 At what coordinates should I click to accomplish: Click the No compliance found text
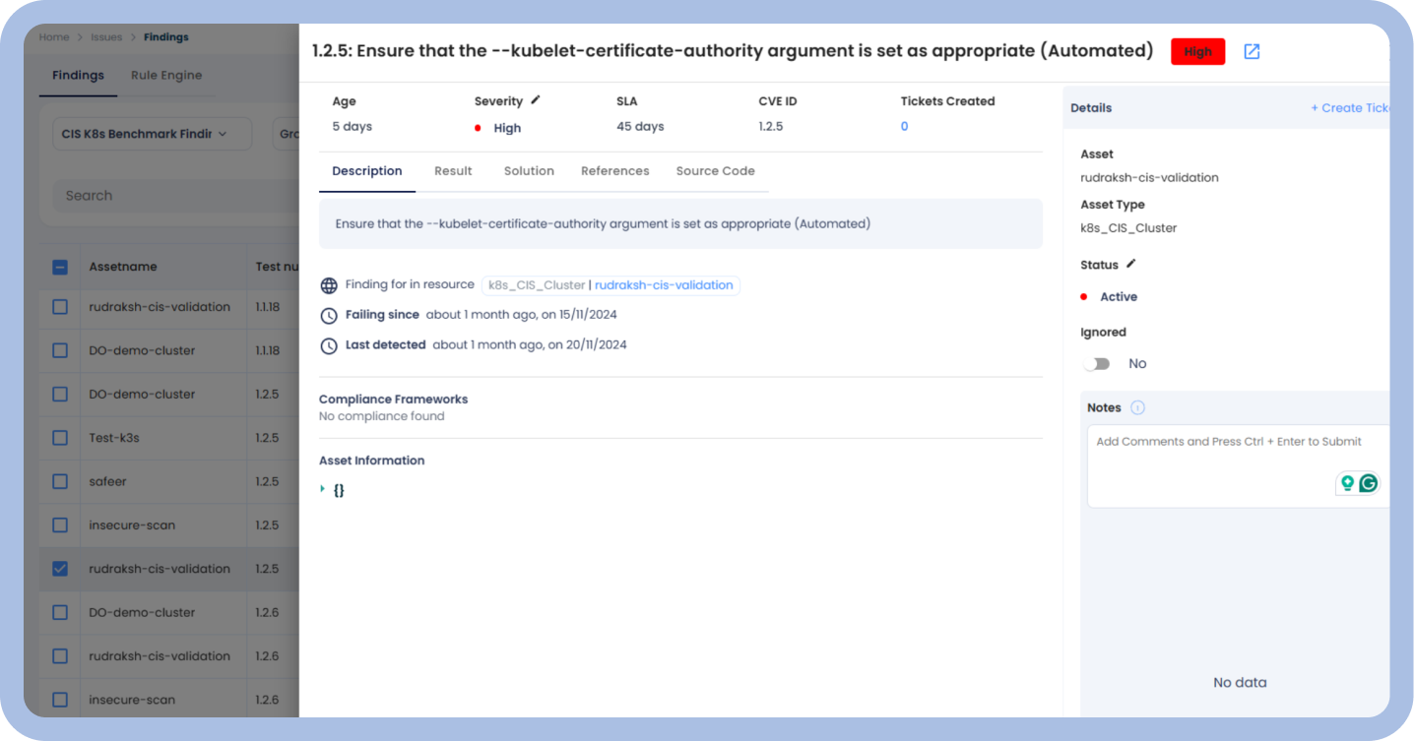pyautogui.click(x=381, y=416)
